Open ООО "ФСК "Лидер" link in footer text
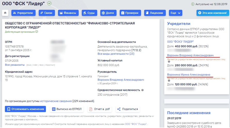The image size is (230, 128). [x=136, y=124]
